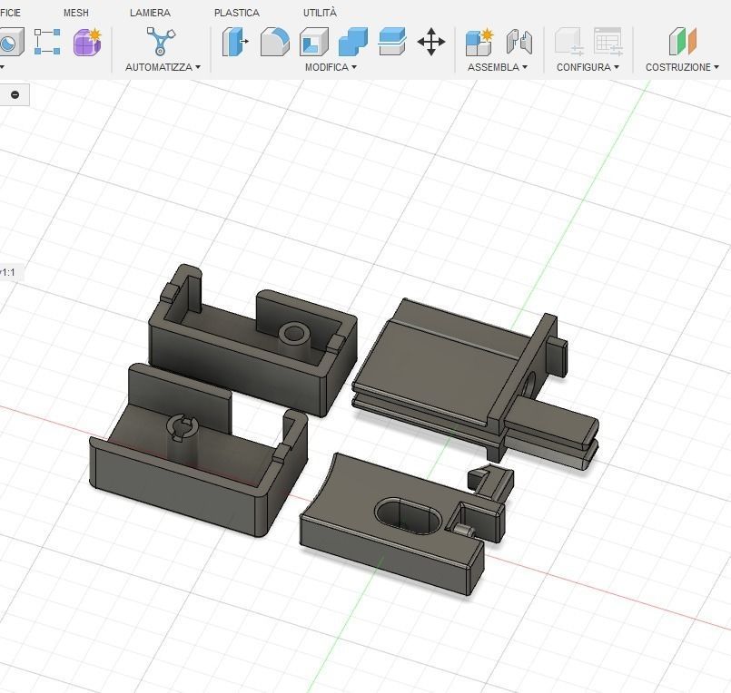Select the Rectangular Pattern tool icon
Image resolution: width=731 pixels, height=693 pixels.
47,42
